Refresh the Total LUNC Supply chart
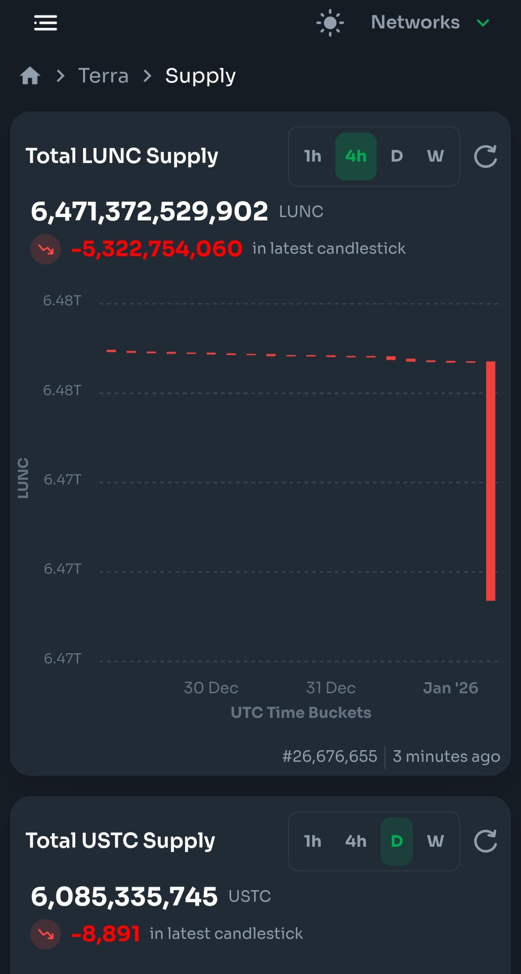The height and width of the screenshot is (974, 521). coord(485,156)
